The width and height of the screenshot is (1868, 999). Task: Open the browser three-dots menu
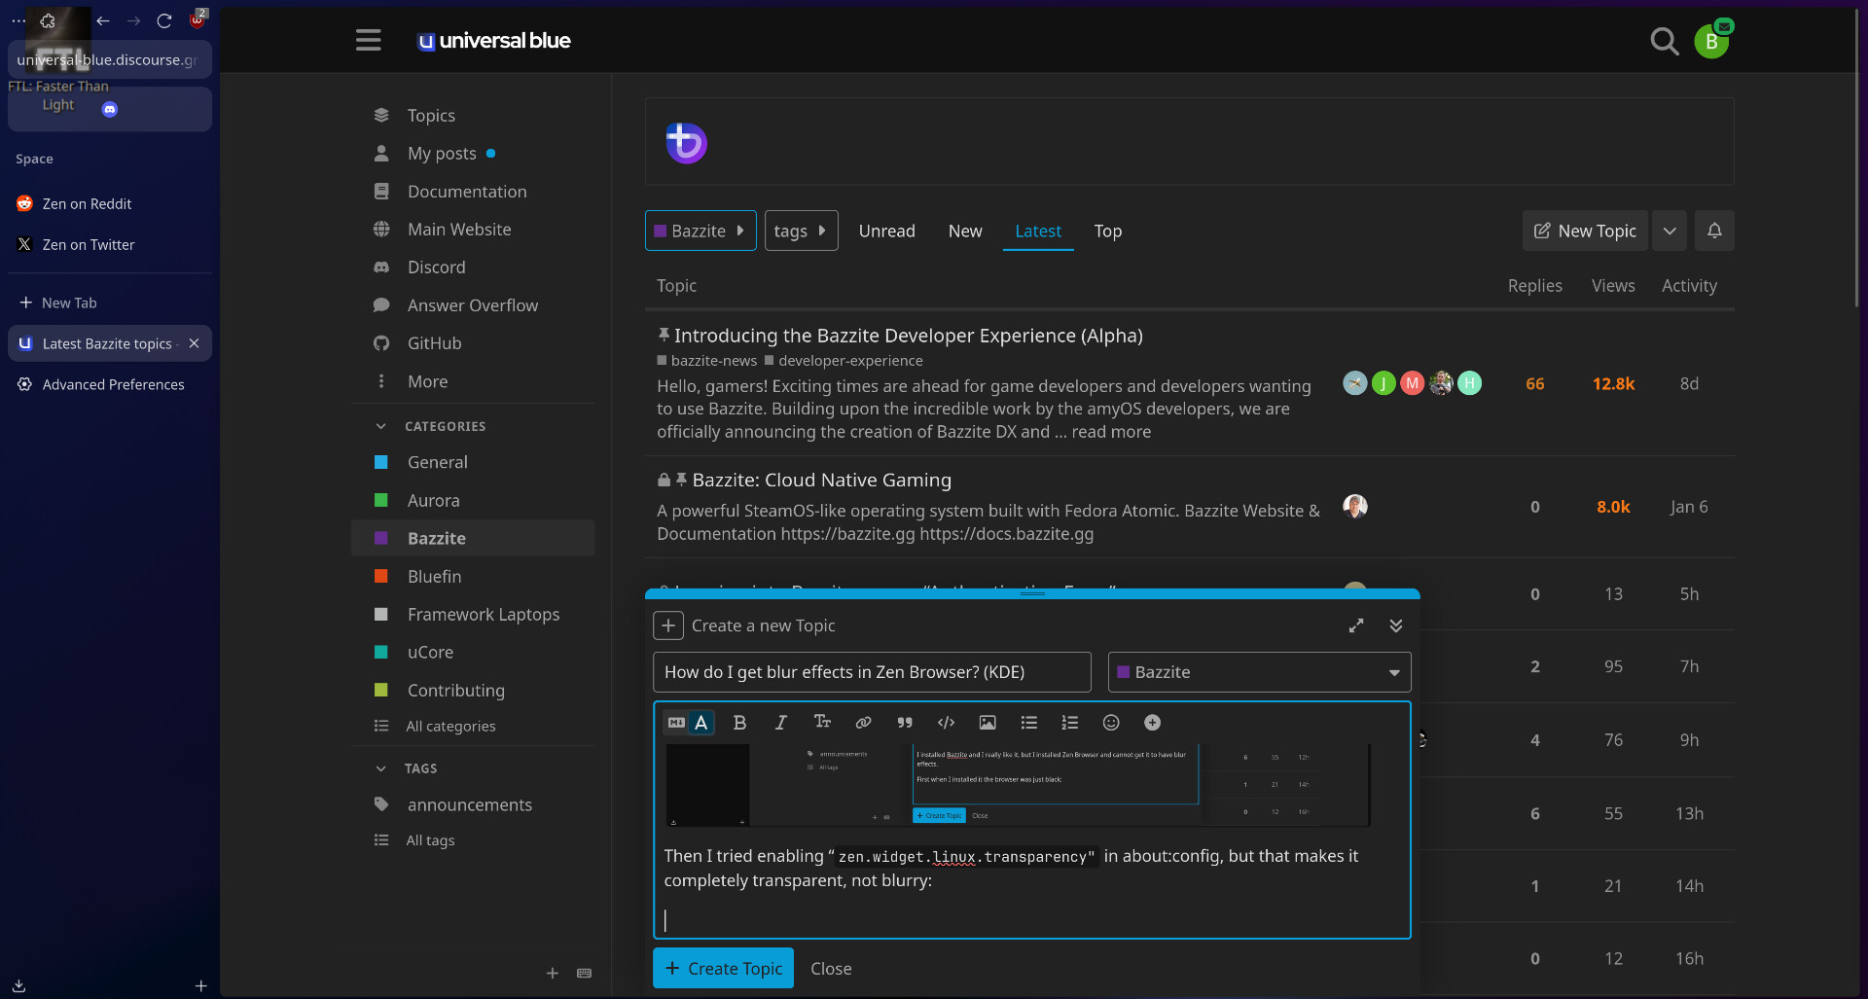click(x=18, y=20)
